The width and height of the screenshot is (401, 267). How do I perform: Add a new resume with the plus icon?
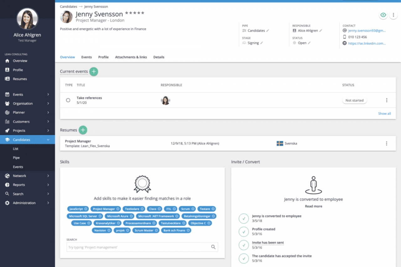[x=83, y=130]
